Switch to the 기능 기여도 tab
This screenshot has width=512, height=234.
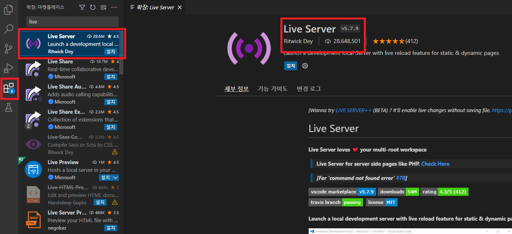pos(273,89)
